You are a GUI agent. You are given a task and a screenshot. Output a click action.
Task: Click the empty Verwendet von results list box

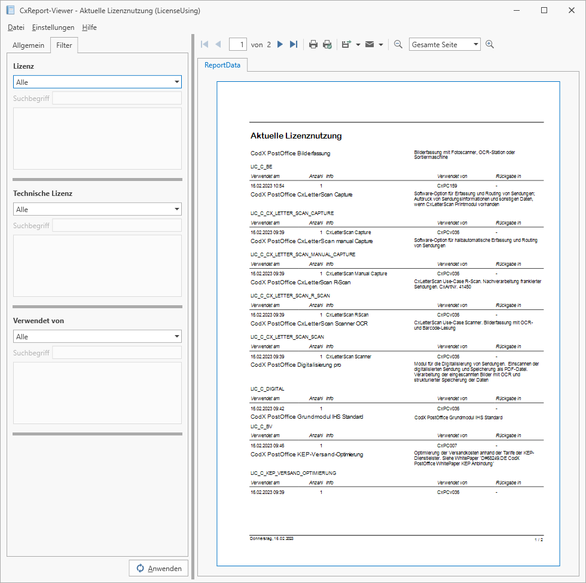(97, 393)
